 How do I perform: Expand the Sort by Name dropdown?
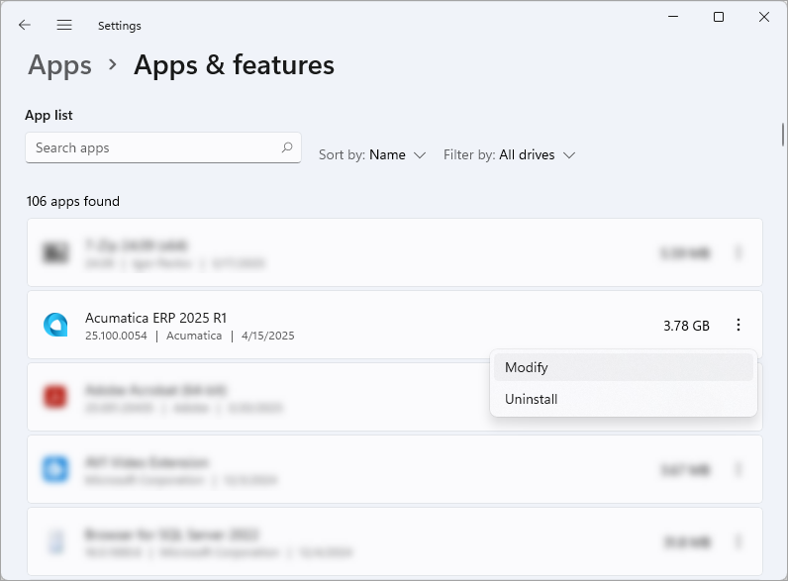[x=372, y=155]
